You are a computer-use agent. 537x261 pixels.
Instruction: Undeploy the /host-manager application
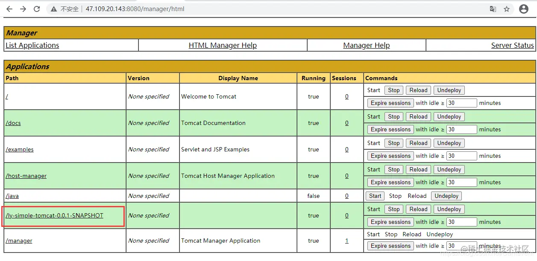[449, 170]
